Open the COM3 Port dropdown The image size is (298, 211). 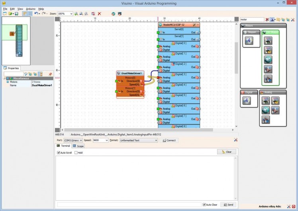point(81,140)
